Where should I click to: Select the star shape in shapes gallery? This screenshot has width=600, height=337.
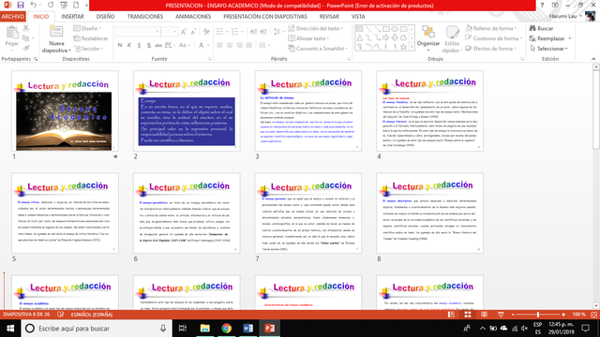coord(403,47)
